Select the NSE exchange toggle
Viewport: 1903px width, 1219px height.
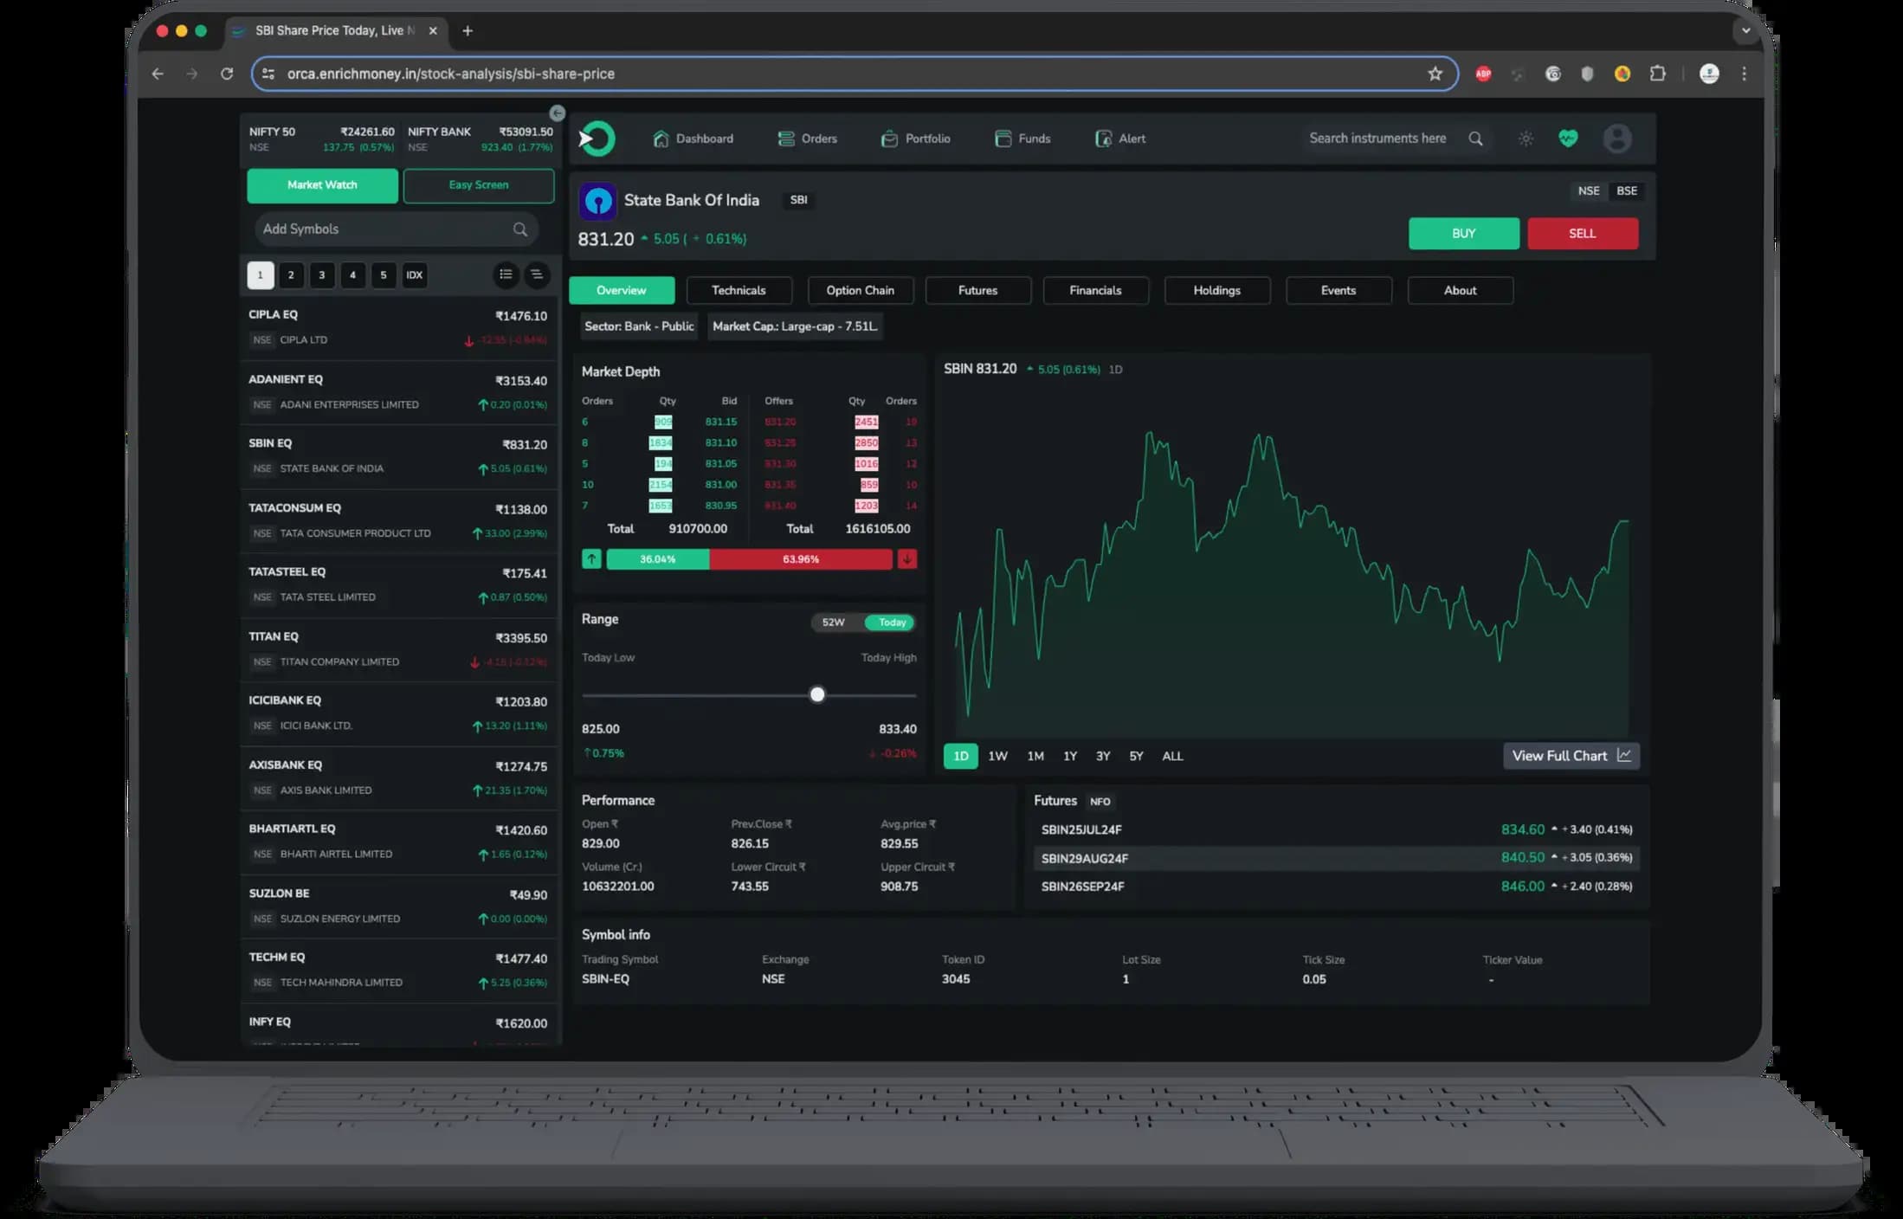(1588, 190)
